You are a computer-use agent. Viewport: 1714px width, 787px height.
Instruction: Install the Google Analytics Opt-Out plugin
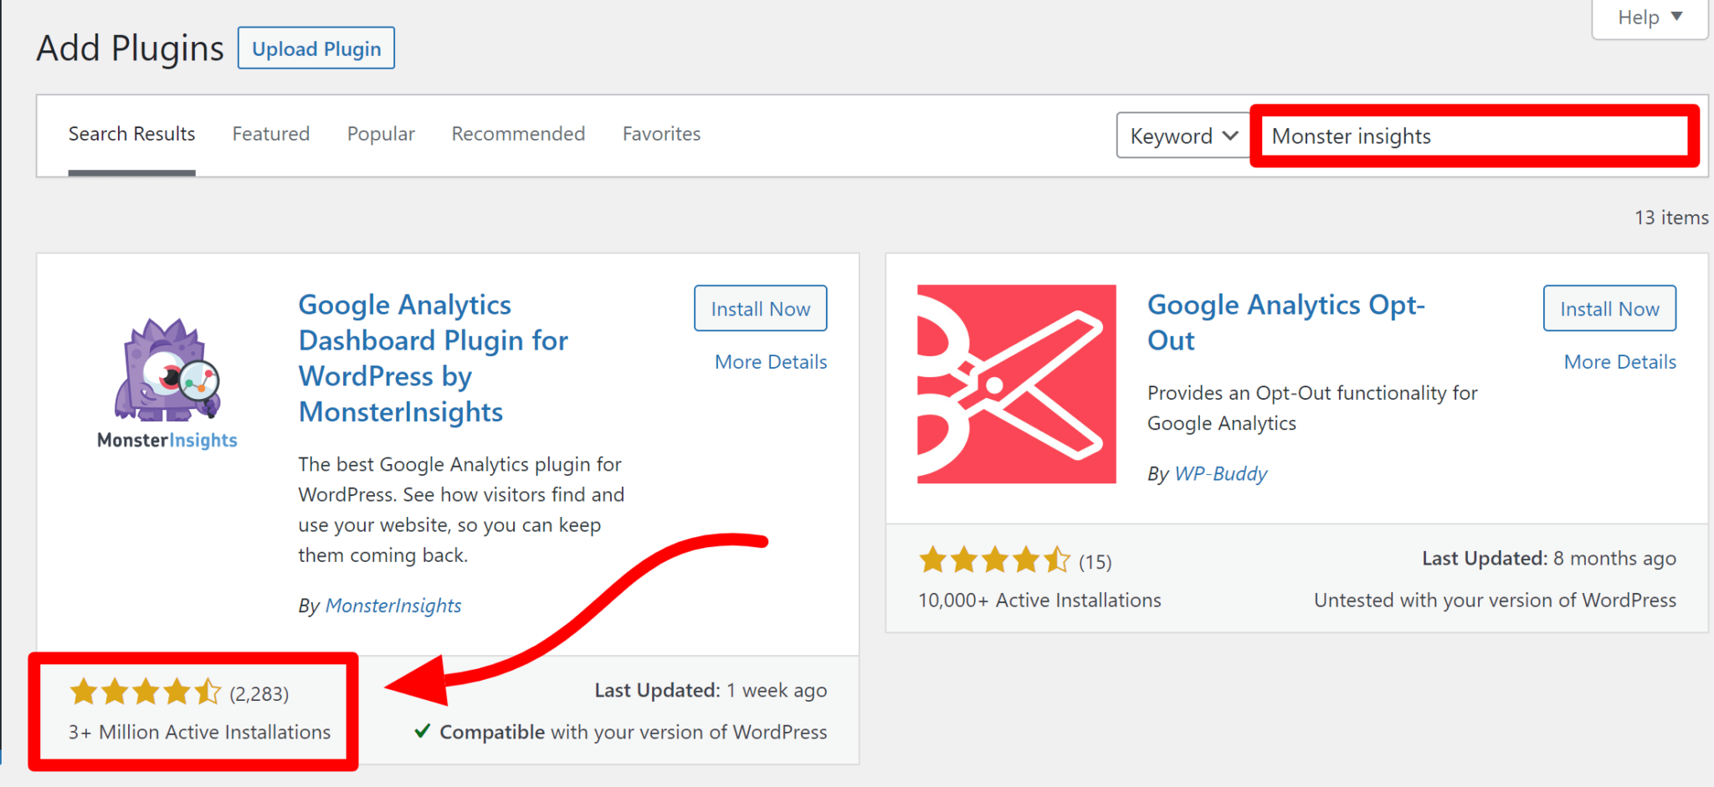coord(1609,309)
